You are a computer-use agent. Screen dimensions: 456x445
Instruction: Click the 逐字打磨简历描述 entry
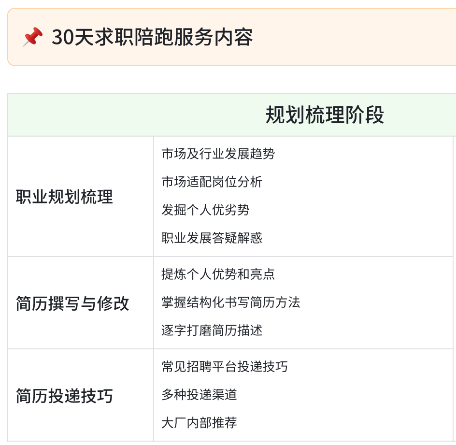pos(212,330)
